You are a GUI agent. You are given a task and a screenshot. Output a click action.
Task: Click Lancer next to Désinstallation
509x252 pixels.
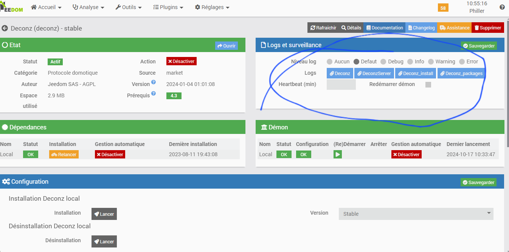click(104, 241)
